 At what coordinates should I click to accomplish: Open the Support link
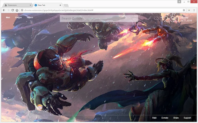coord(187,118)
